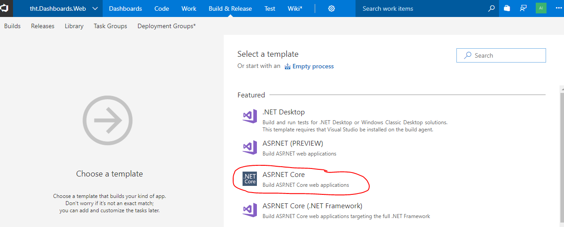The image size is (564, 227).
Task: Expand the tht.Dashboards.Web project dropdown
Action: (95, 8)
